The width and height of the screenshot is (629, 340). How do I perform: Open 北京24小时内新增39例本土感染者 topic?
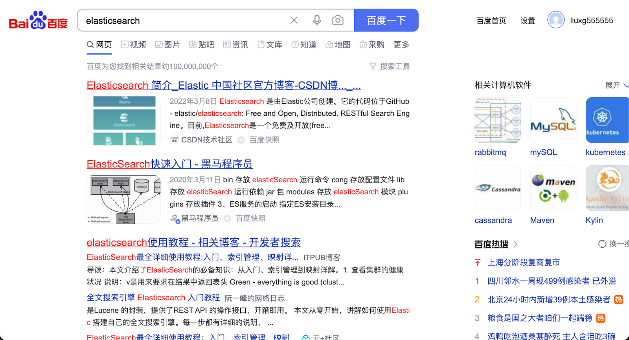point(548,300)
